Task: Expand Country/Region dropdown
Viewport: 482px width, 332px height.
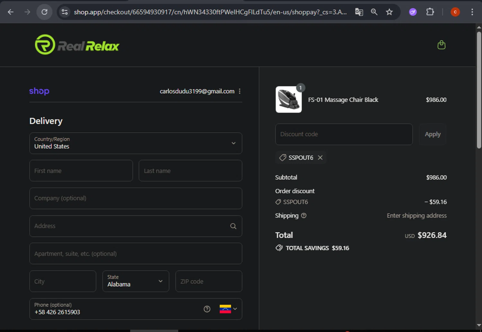Action: [x=136, y=143]
